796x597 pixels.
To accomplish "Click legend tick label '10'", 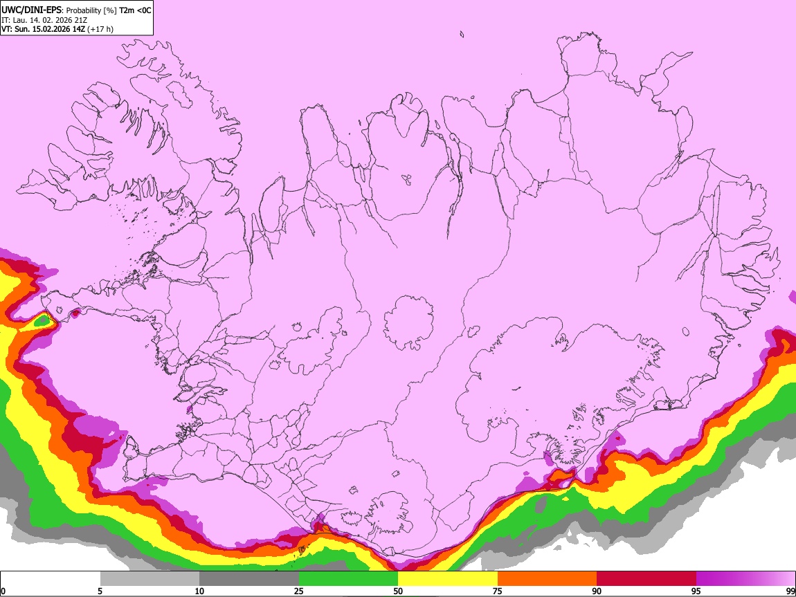I will 199,591.
